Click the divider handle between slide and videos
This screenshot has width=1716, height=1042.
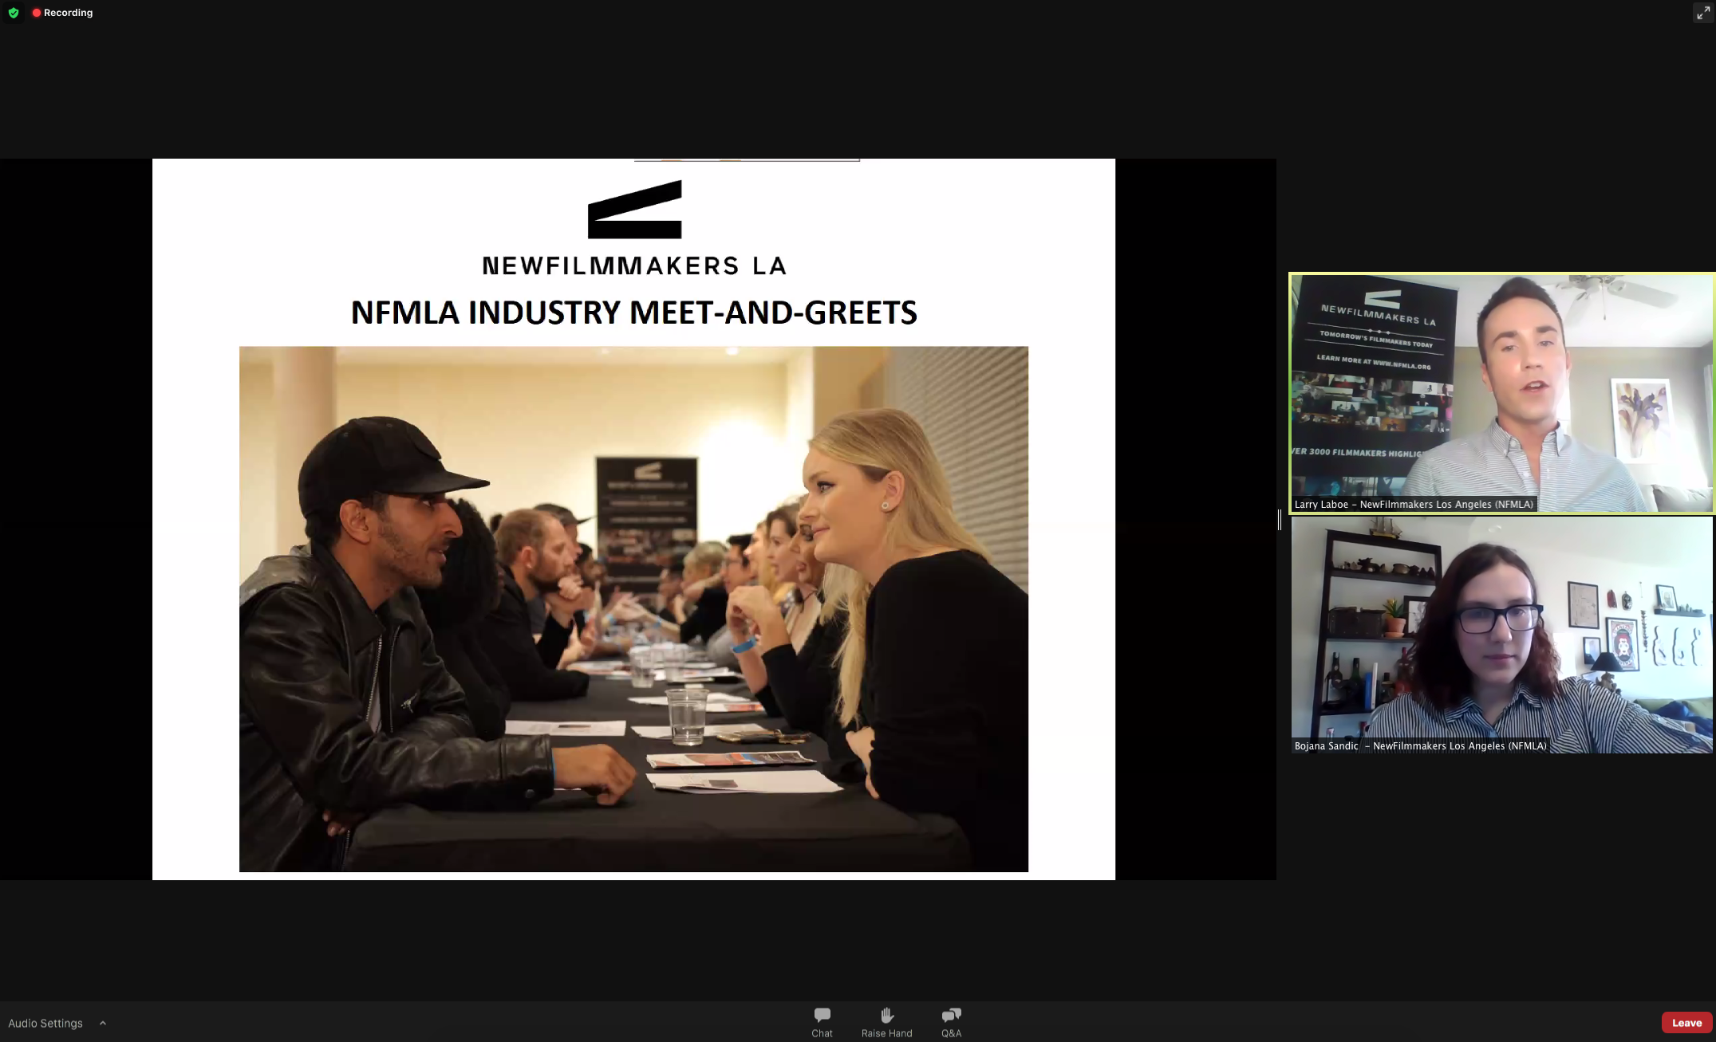tap(1280, 520)
